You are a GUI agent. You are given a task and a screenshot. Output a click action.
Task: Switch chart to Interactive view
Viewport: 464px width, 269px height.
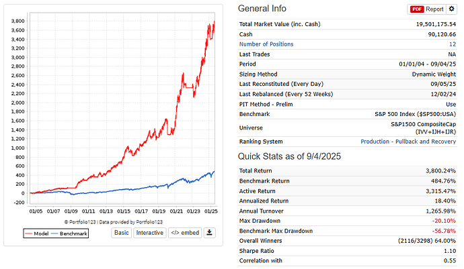click(x=149, y=233)
